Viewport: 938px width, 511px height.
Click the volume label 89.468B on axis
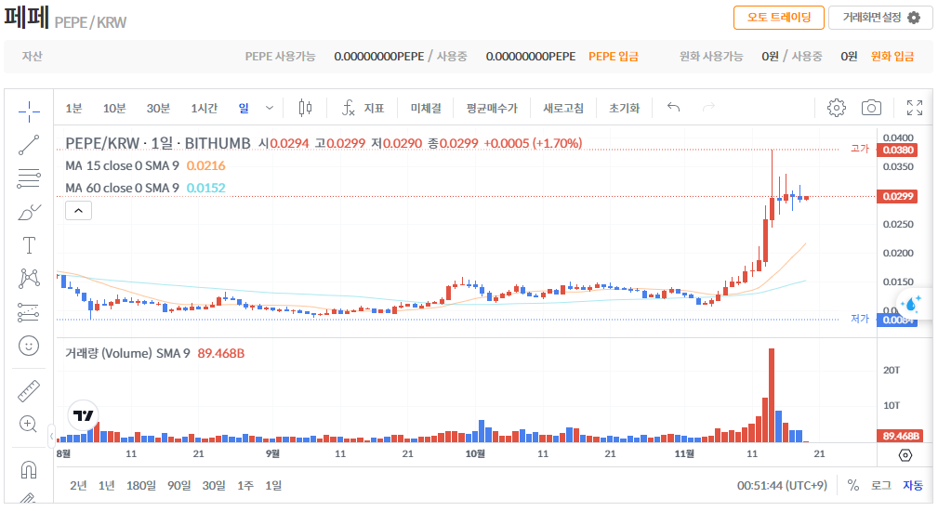click(x=900, y=436)
